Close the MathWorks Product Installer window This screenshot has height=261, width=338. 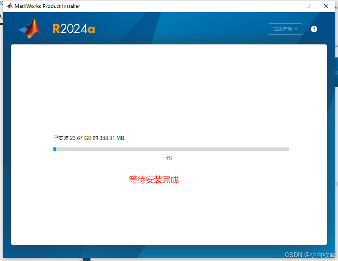326,6
